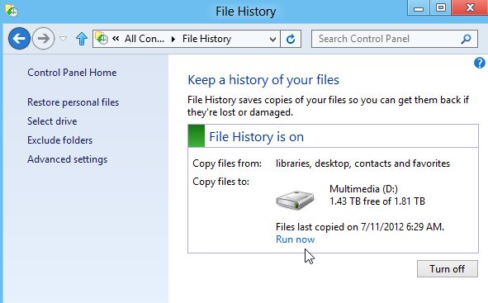488x303 pixels.
Task: Open Exclude folders link
Action: [59, 140]
